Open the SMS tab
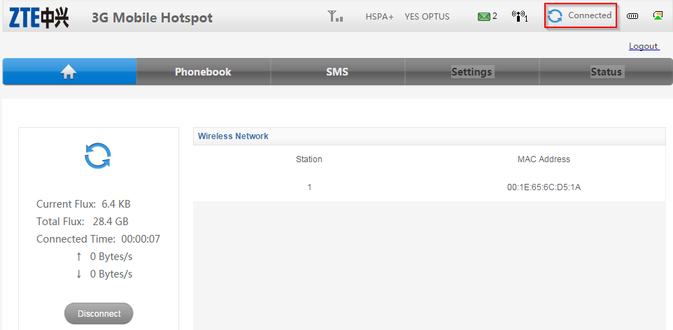The image size is (673, 330). click(x=337, y=72)
